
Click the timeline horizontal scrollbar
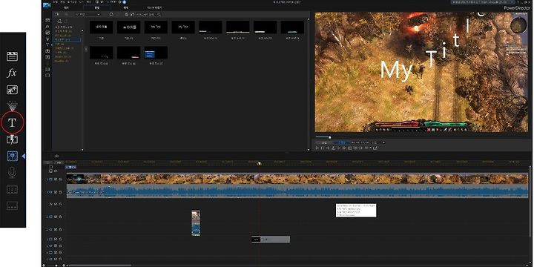click(x=99, y=266)
